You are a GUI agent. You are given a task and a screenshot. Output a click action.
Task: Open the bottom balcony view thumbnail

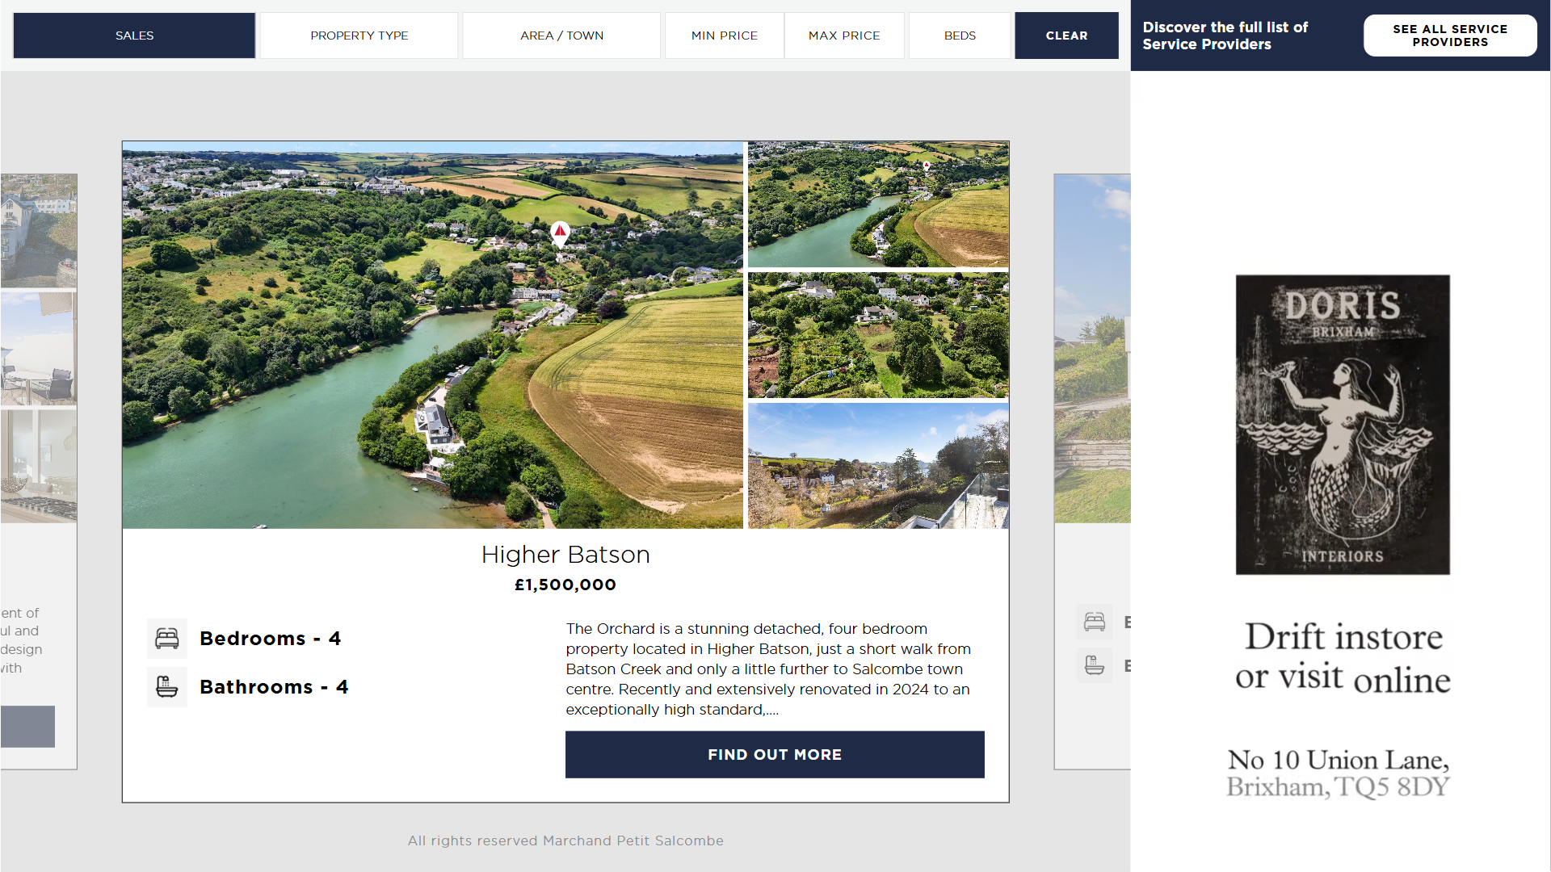[x=877, y=466]
